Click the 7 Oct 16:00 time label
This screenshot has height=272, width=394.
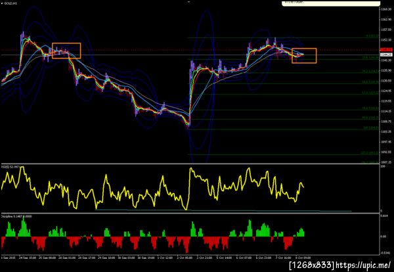point(283,258)
